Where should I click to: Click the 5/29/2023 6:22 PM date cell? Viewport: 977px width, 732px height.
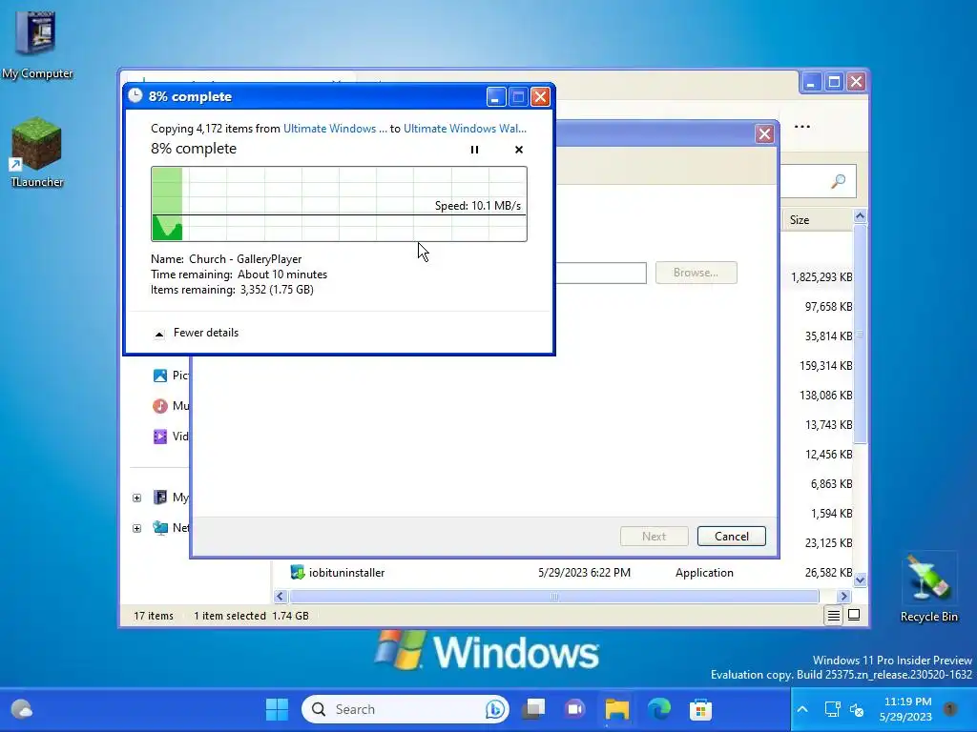[584, 573]
